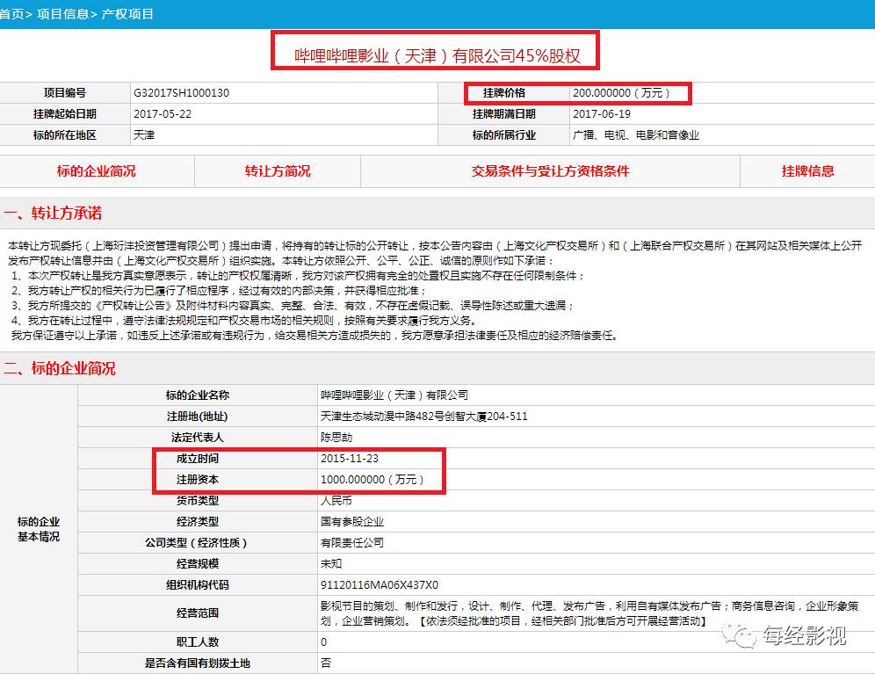
Task: Click the 法定代表人 name 陈思劼
Action: point(336,436)
